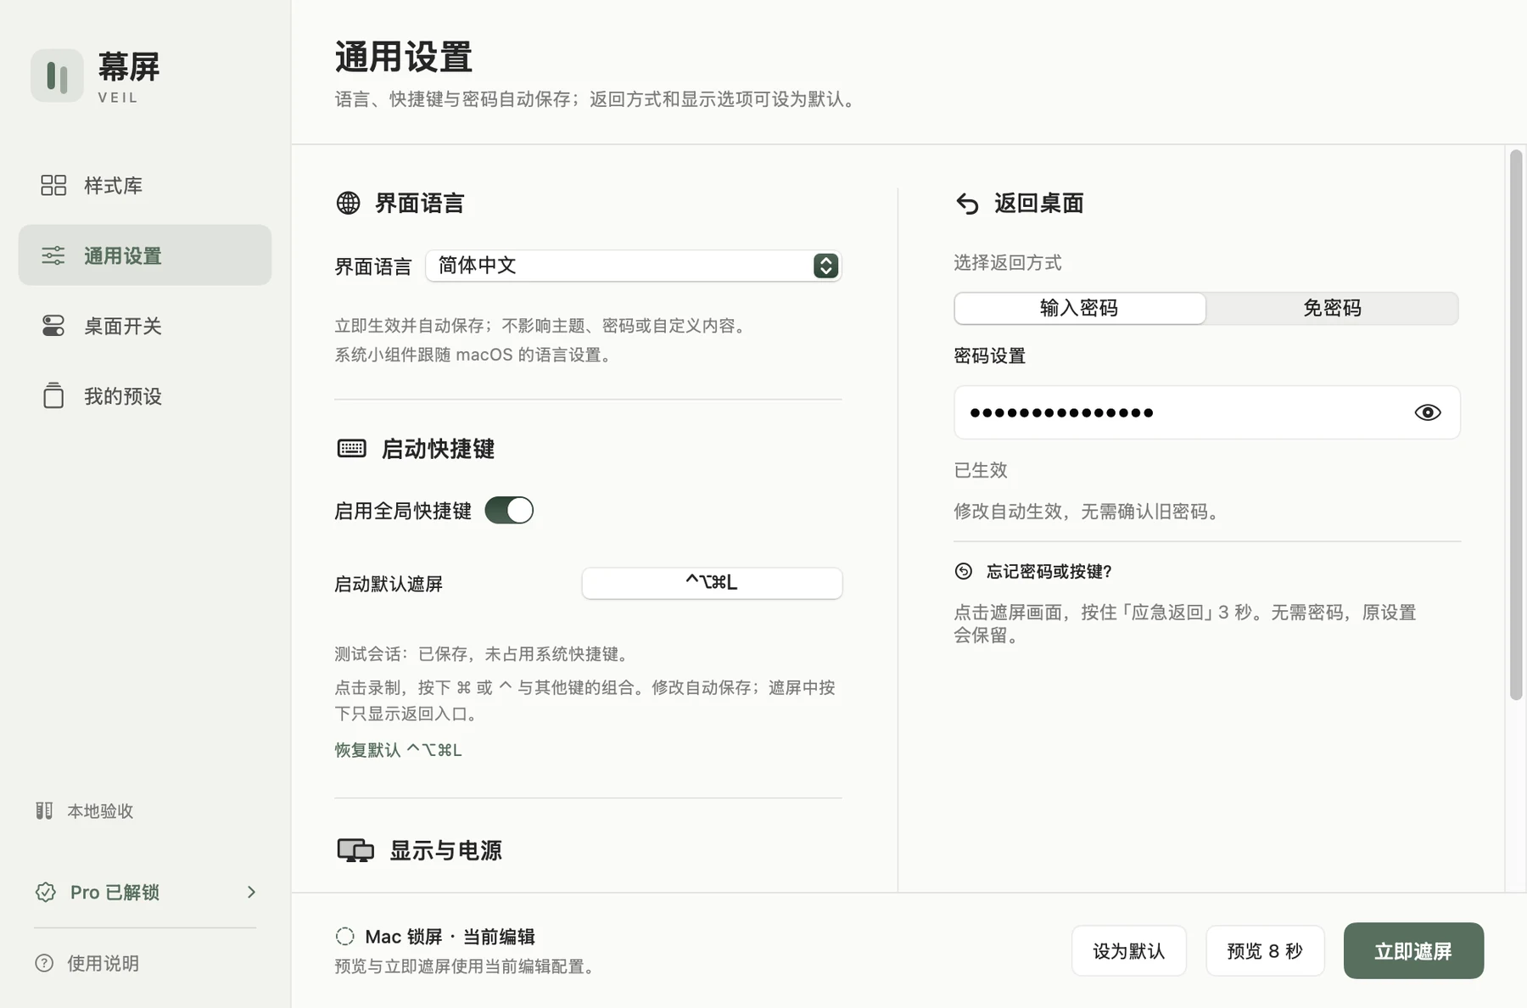Click the 设为默认 button

pos(1128,950)
